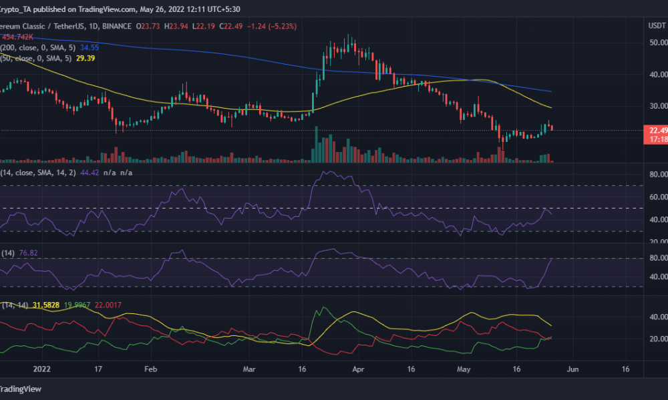
Task: Click the open price value O23.73
Action: (x=148, y=27)
